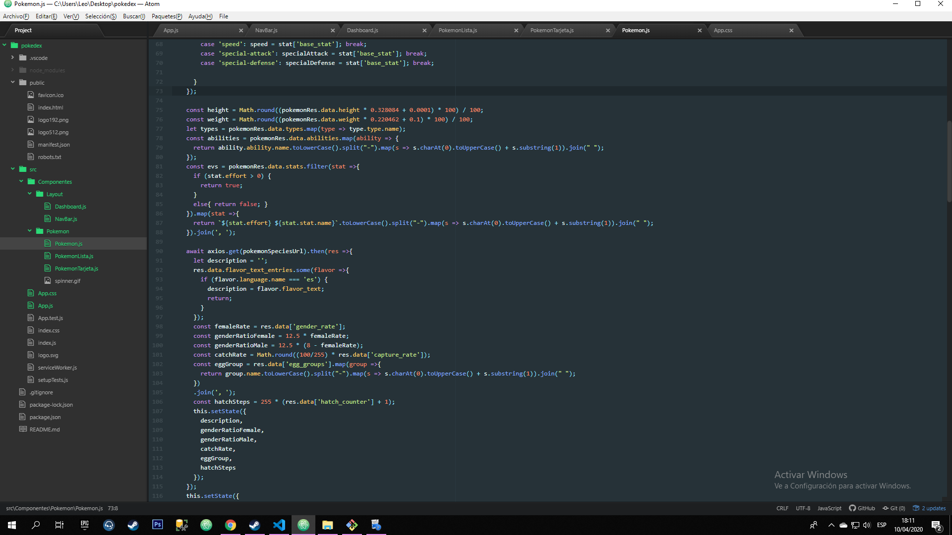
Task: Close the App.js tab
Action: 241,30
